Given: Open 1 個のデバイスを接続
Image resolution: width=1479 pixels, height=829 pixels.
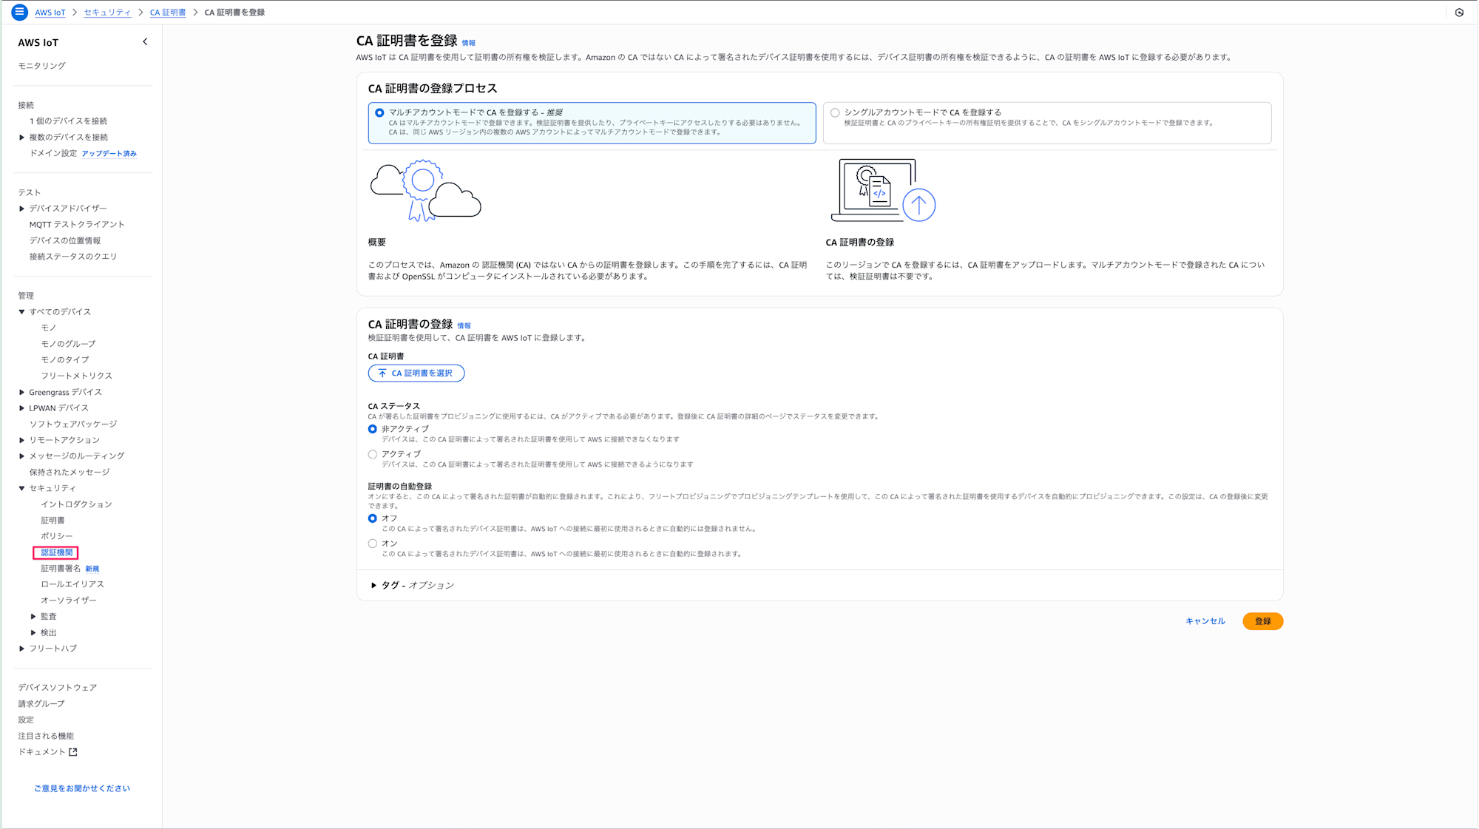Looking at the screenshot, I should tap(68, 121).
